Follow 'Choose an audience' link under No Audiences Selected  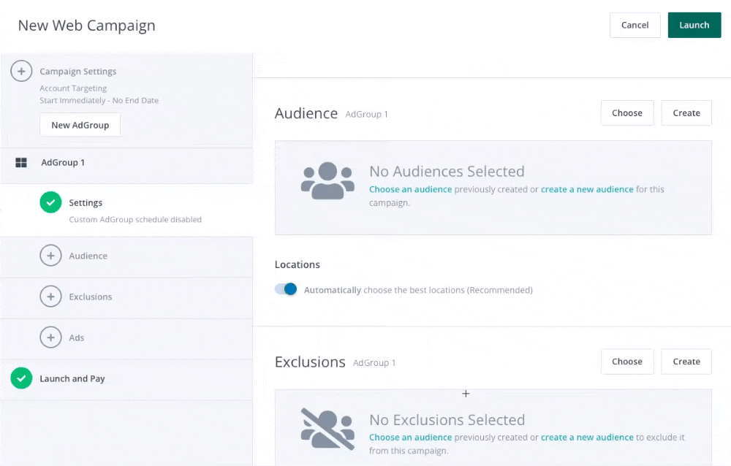[410, 189]
